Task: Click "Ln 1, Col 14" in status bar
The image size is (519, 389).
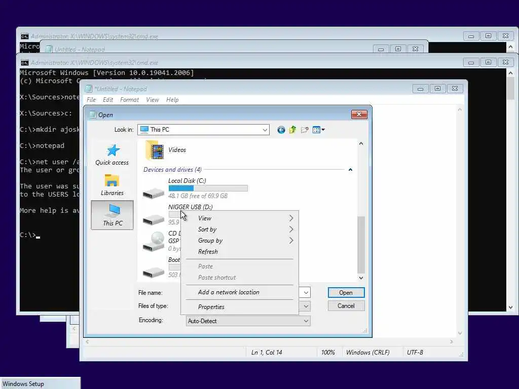Action: coord(267,353)
